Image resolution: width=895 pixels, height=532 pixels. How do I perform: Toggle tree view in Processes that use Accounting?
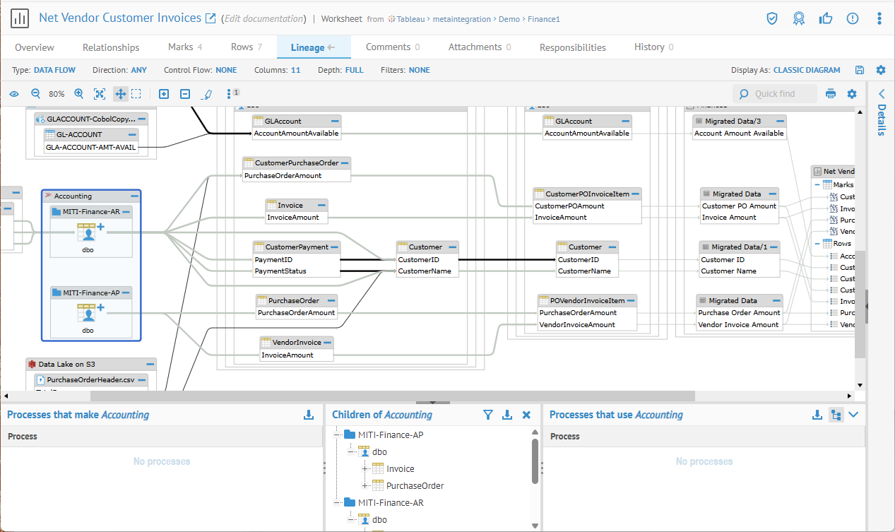(836, 415)
